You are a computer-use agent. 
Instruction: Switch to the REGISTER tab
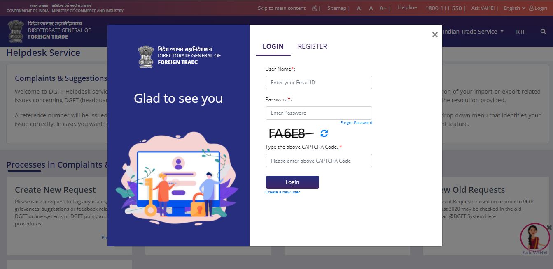312,46
